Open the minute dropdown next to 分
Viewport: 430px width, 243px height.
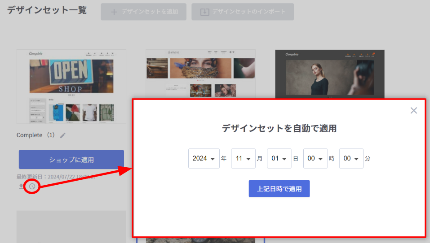[351, 158]
